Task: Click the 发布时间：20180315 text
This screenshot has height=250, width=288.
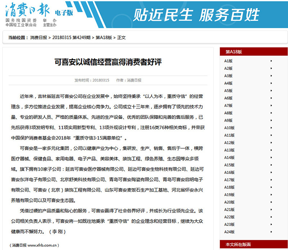Action: click(x=92, y=80)
